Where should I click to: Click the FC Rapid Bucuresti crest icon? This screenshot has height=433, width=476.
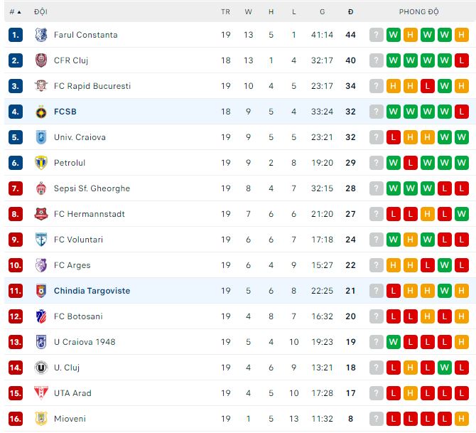pos(40,86)
